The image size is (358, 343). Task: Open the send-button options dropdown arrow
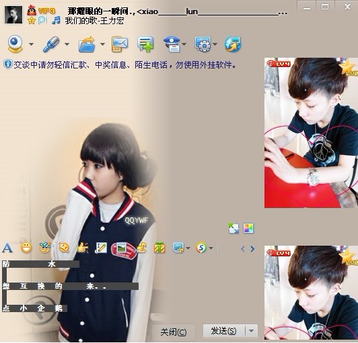(x=252, y=331)
